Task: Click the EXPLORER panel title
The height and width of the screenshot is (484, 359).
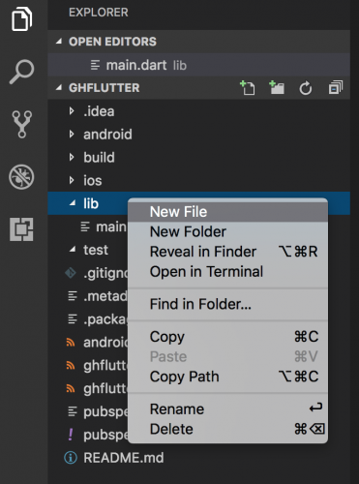Action: (x=99, y=13)
